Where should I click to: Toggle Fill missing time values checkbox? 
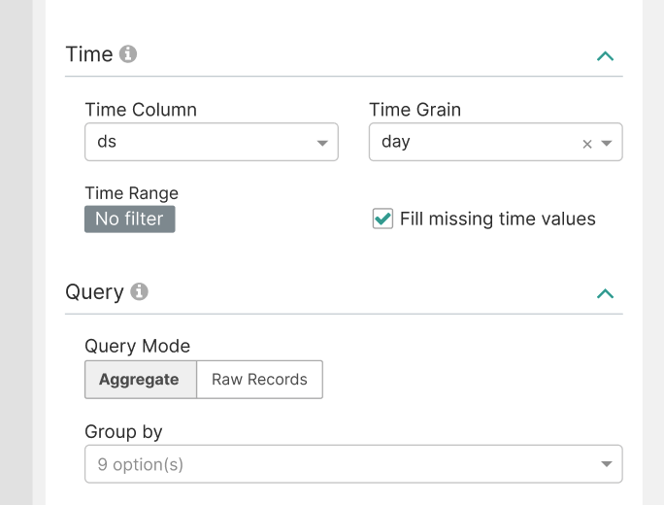click(x=382, y=219)
